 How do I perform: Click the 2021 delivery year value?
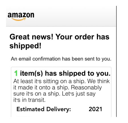tap(95, 109)
